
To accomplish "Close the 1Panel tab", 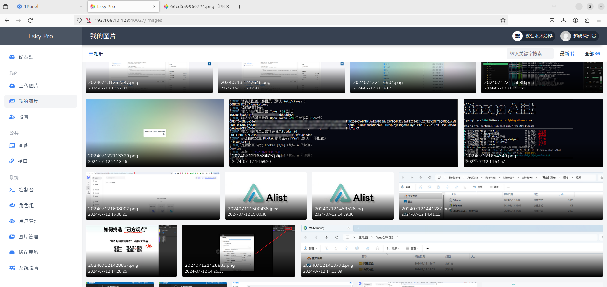I will (x=81, y=7).
